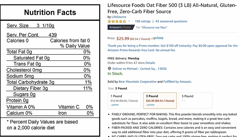Click the Fulfilled by Amazon link
241x137 pixels.
point(177,82)
